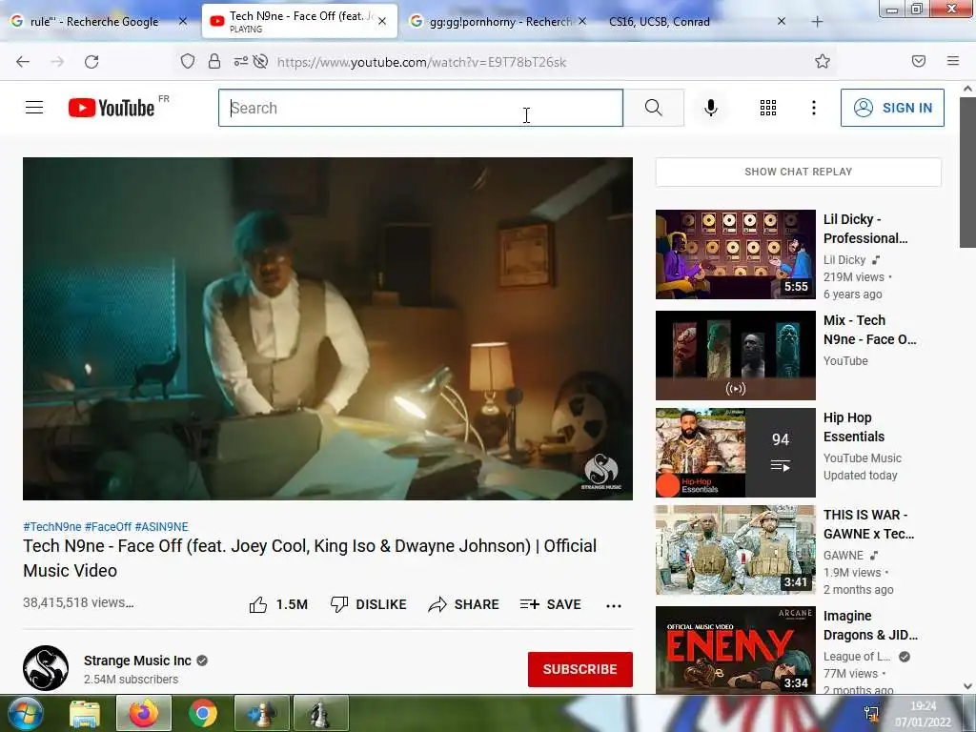
Task: View site security padlock information
Action: pos(214,61)
